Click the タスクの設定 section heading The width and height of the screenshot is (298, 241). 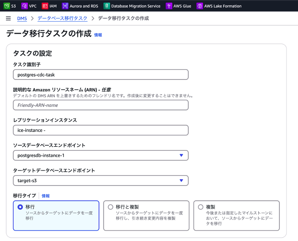33,53
